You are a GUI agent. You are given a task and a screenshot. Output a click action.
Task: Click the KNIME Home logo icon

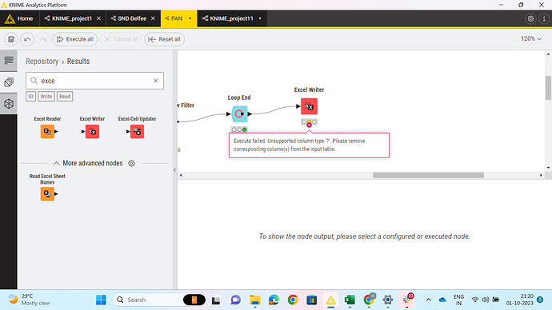(x=10, y=18)
